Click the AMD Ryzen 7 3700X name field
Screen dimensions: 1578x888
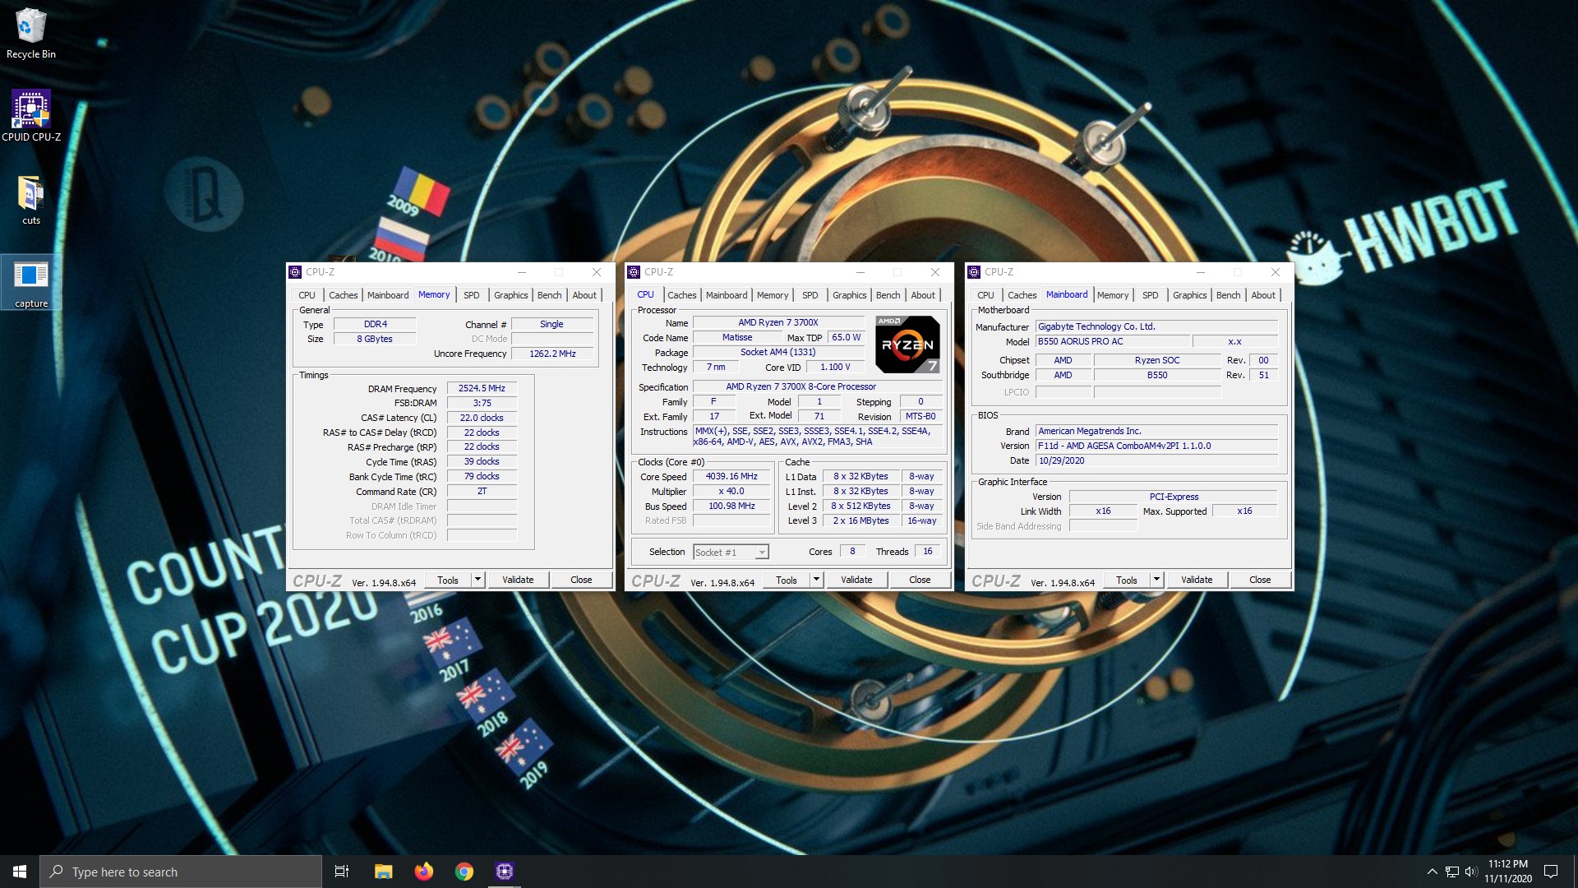778,322
